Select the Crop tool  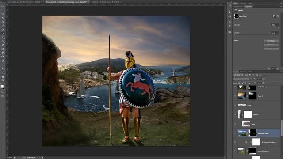coord(3,22)
